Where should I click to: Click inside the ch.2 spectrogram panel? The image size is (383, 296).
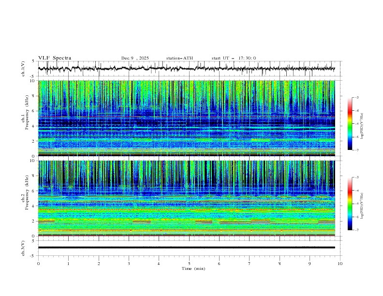[x=189, y=198]
